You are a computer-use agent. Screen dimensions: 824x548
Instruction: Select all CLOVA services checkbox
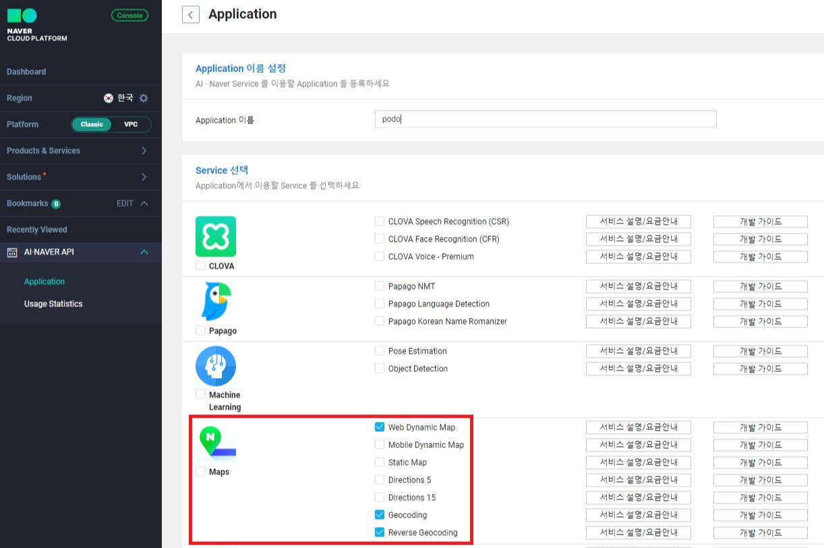tap(200, 266)
